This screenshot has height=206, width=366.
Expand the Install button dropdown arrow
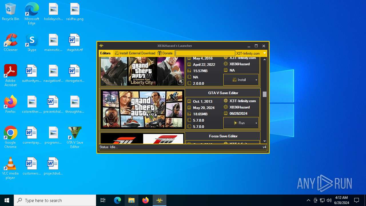coord(256,80)
